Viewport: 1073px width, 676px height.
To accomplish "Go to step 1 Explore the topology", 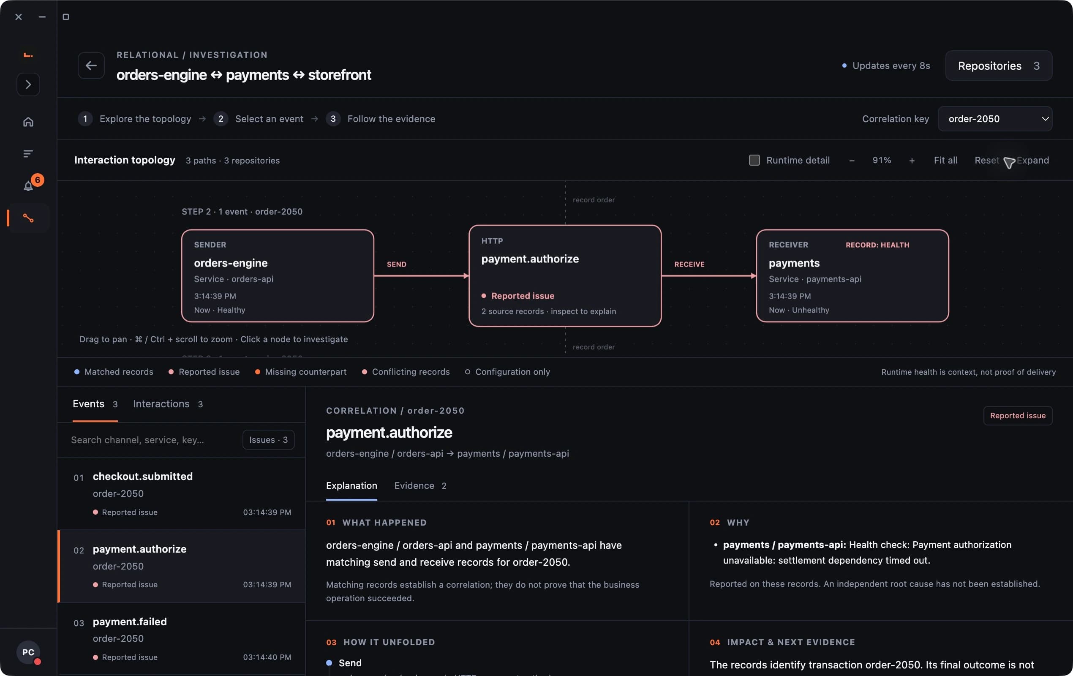I will point(135,119).
